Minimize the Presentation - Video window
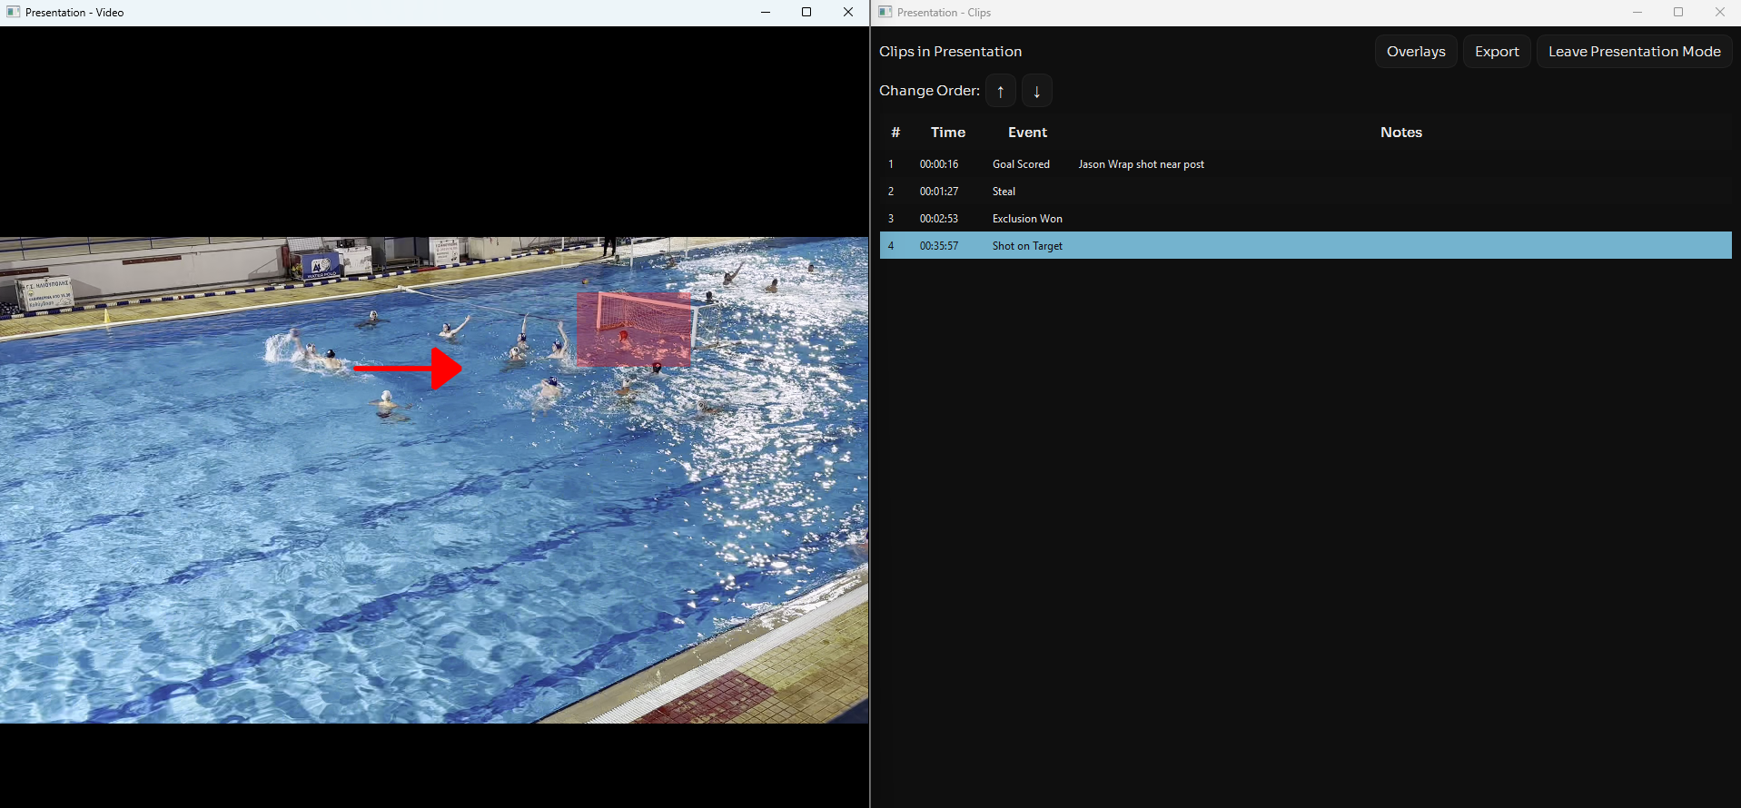 point(765,12)
